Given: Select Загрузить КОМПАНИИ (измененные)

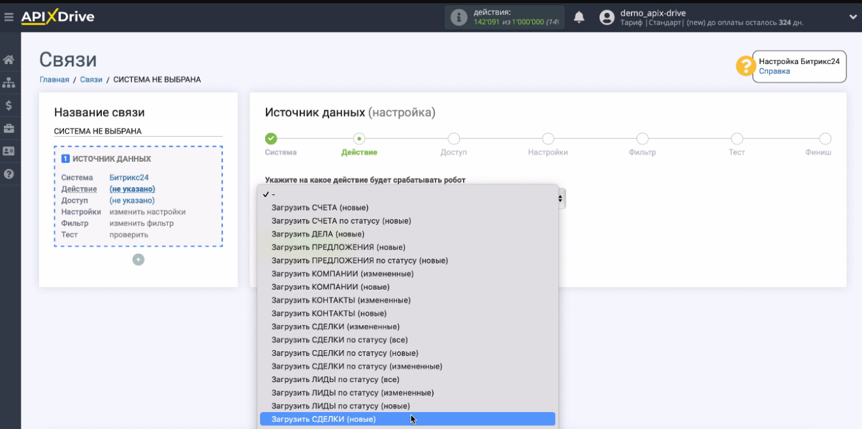Looking at the screenshot, I should (407, 274).
